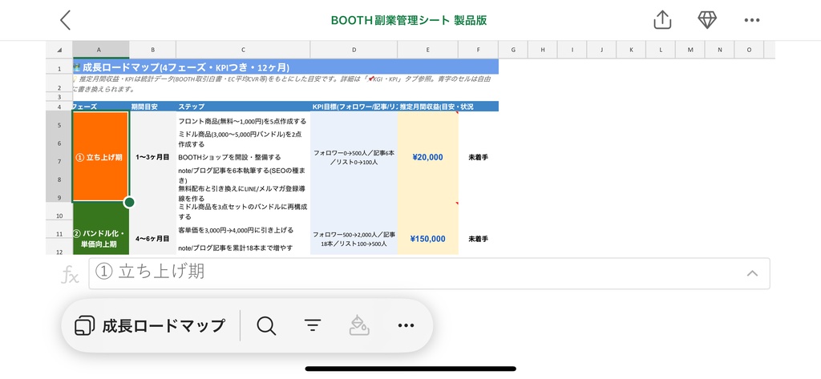Select orange cell ① 立ち上げ期
821x379 pixels.
coord(100,156)
